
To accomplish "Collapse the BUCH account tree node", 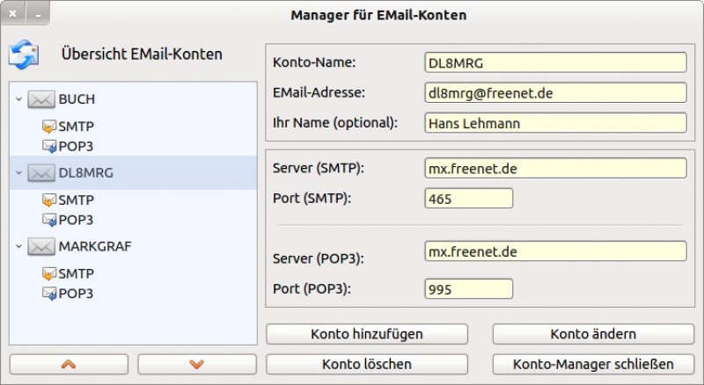I will 18,99.
